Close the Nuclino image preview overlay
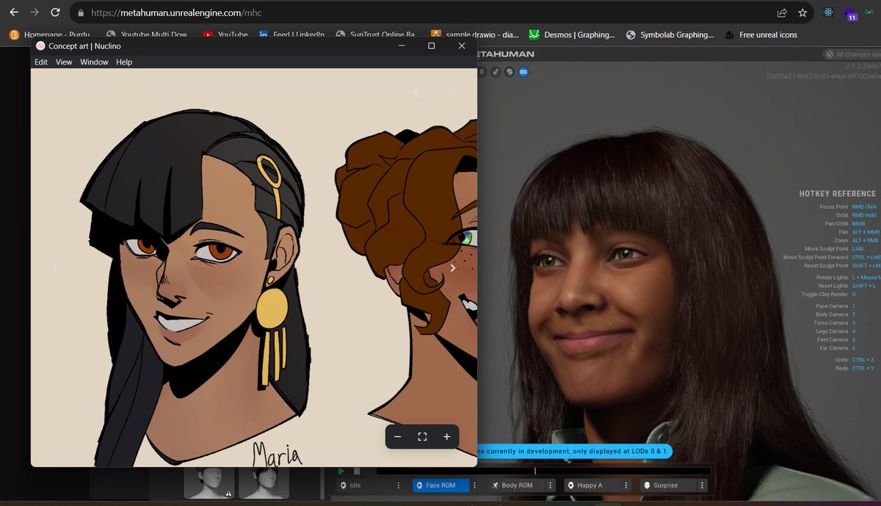Screen dimensions: 881x506 point(452,93)
